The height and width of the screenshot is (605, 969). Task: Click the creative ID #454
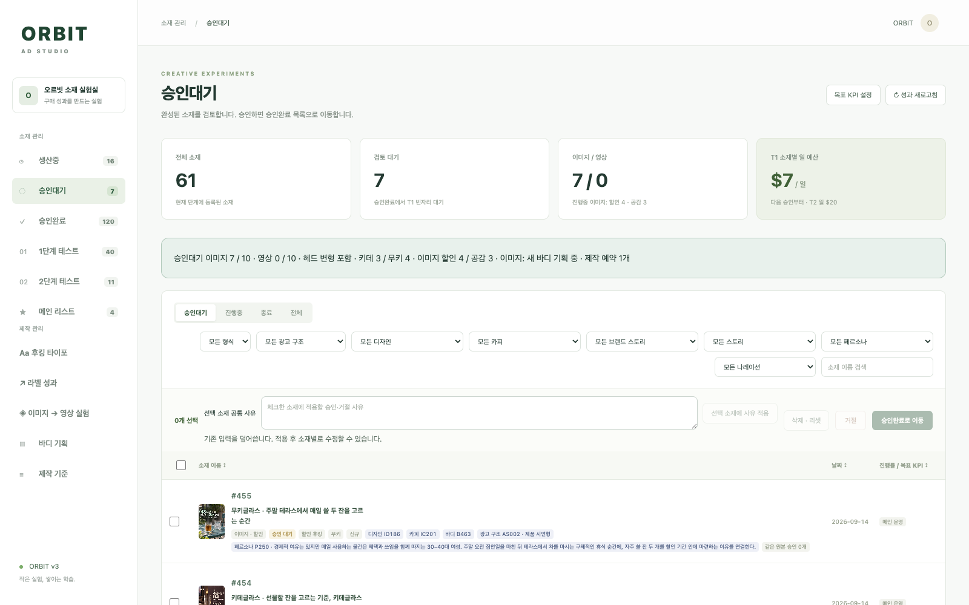click(241, 583)
